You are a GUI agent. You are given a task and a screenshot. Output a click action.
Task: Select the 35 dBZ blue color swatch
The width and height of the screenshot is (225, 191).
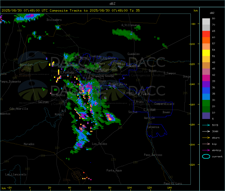click(206, 90)
